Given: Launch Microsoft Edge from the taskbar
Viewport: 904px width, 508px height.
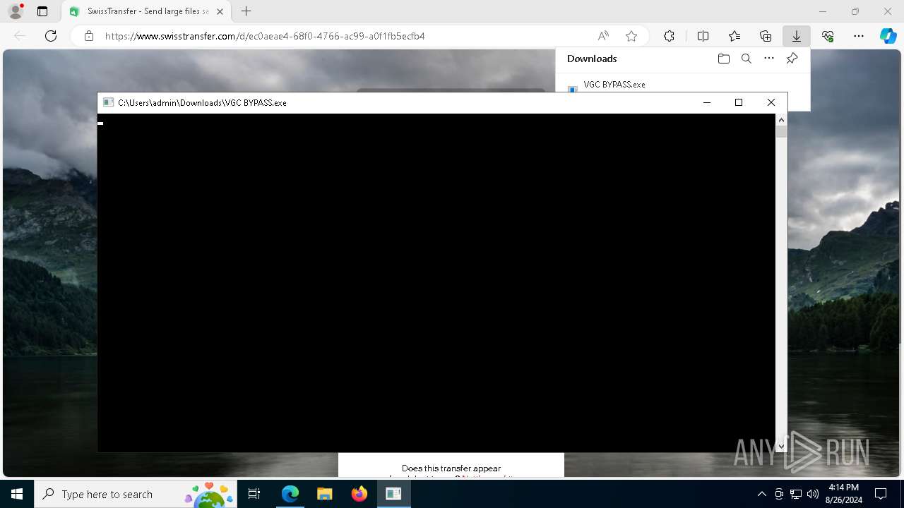Looking at the screenshot, I should coord(290,494).
